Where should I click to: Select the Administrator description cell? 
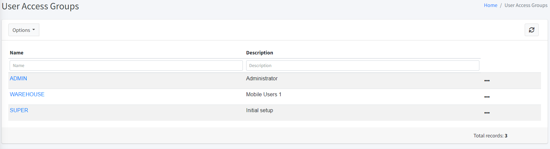click(x=262, y=78)
